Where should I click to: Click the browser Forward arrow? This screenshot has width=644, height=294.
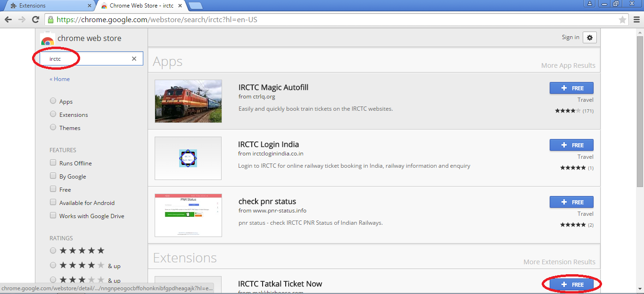[22, 19]
